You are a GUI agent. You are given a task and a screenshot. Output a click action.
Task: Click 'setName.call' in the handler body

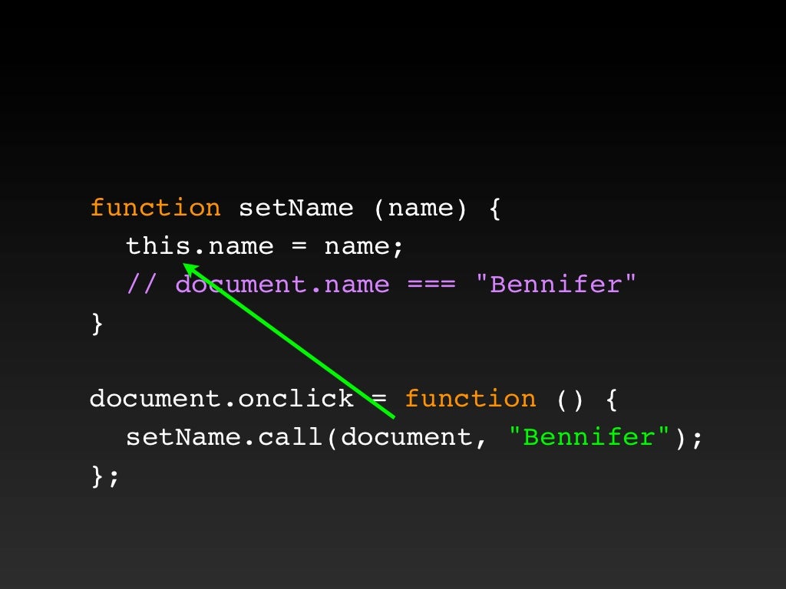[223, 436]
